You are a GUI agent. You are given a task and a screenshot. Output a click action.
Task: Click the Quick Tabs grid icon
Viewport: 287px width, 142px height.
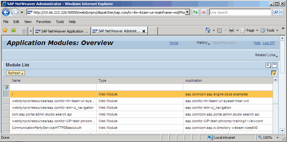24,31
